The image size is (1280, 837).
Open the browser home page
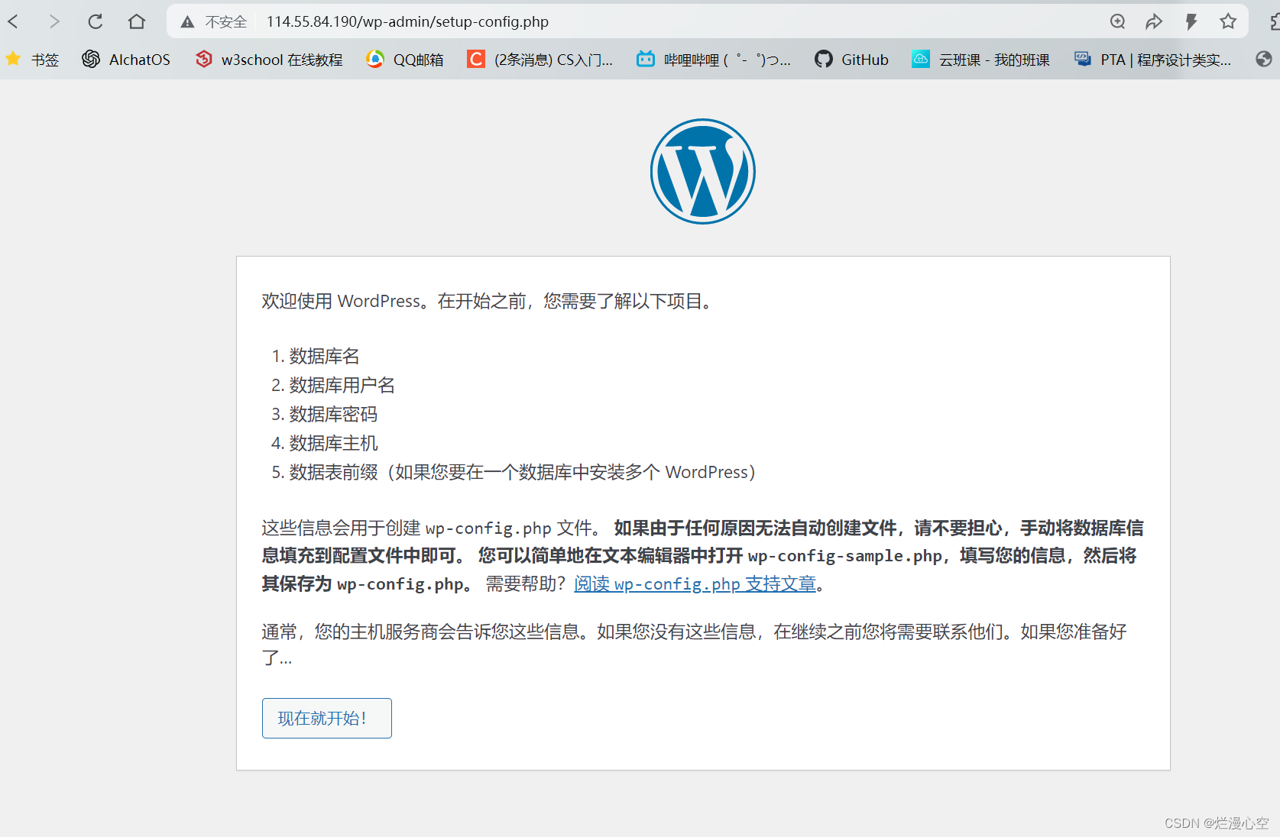[x=136, y=21]
